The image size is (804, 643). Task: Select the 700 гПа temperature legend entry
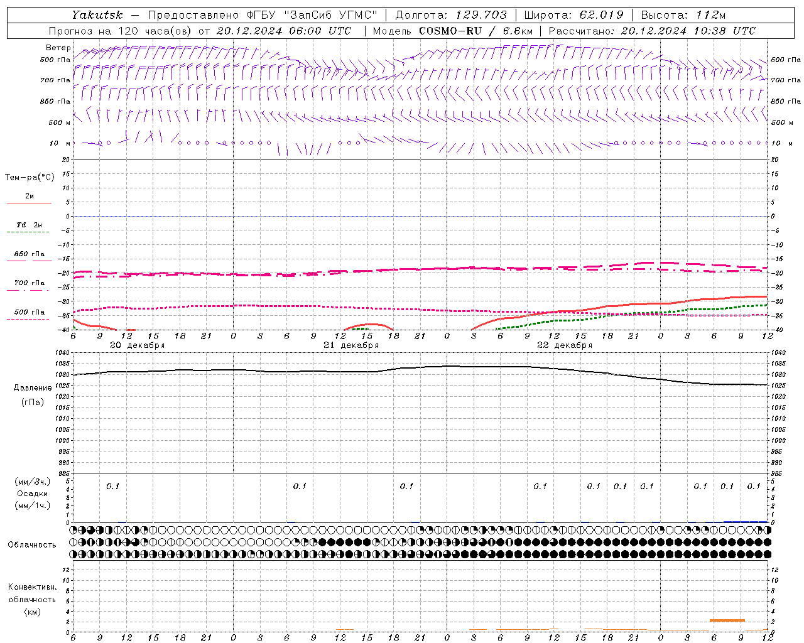pyautogui.click(x=30, y=283)
